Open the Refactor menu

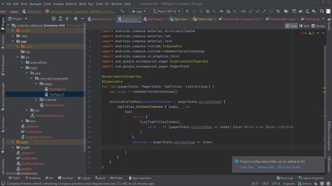72,4
